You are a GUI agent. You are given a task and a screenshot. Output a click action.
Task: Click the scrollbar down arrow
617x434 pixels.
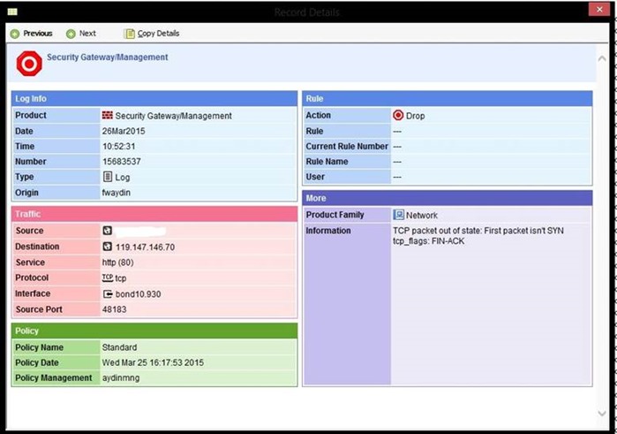602,413
